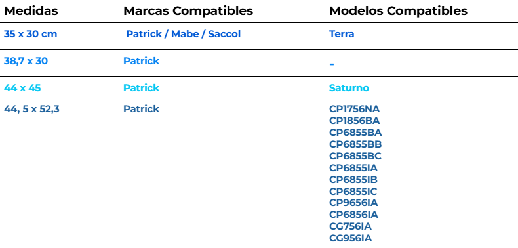518x248 pixels.
Task: Select model CG756IA
Action: tap(351, 226)
